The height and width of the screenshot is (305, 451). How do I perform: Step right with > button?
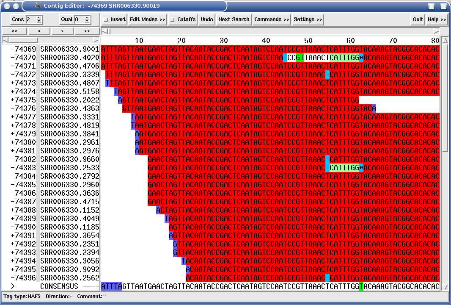[x=63, y=31]
